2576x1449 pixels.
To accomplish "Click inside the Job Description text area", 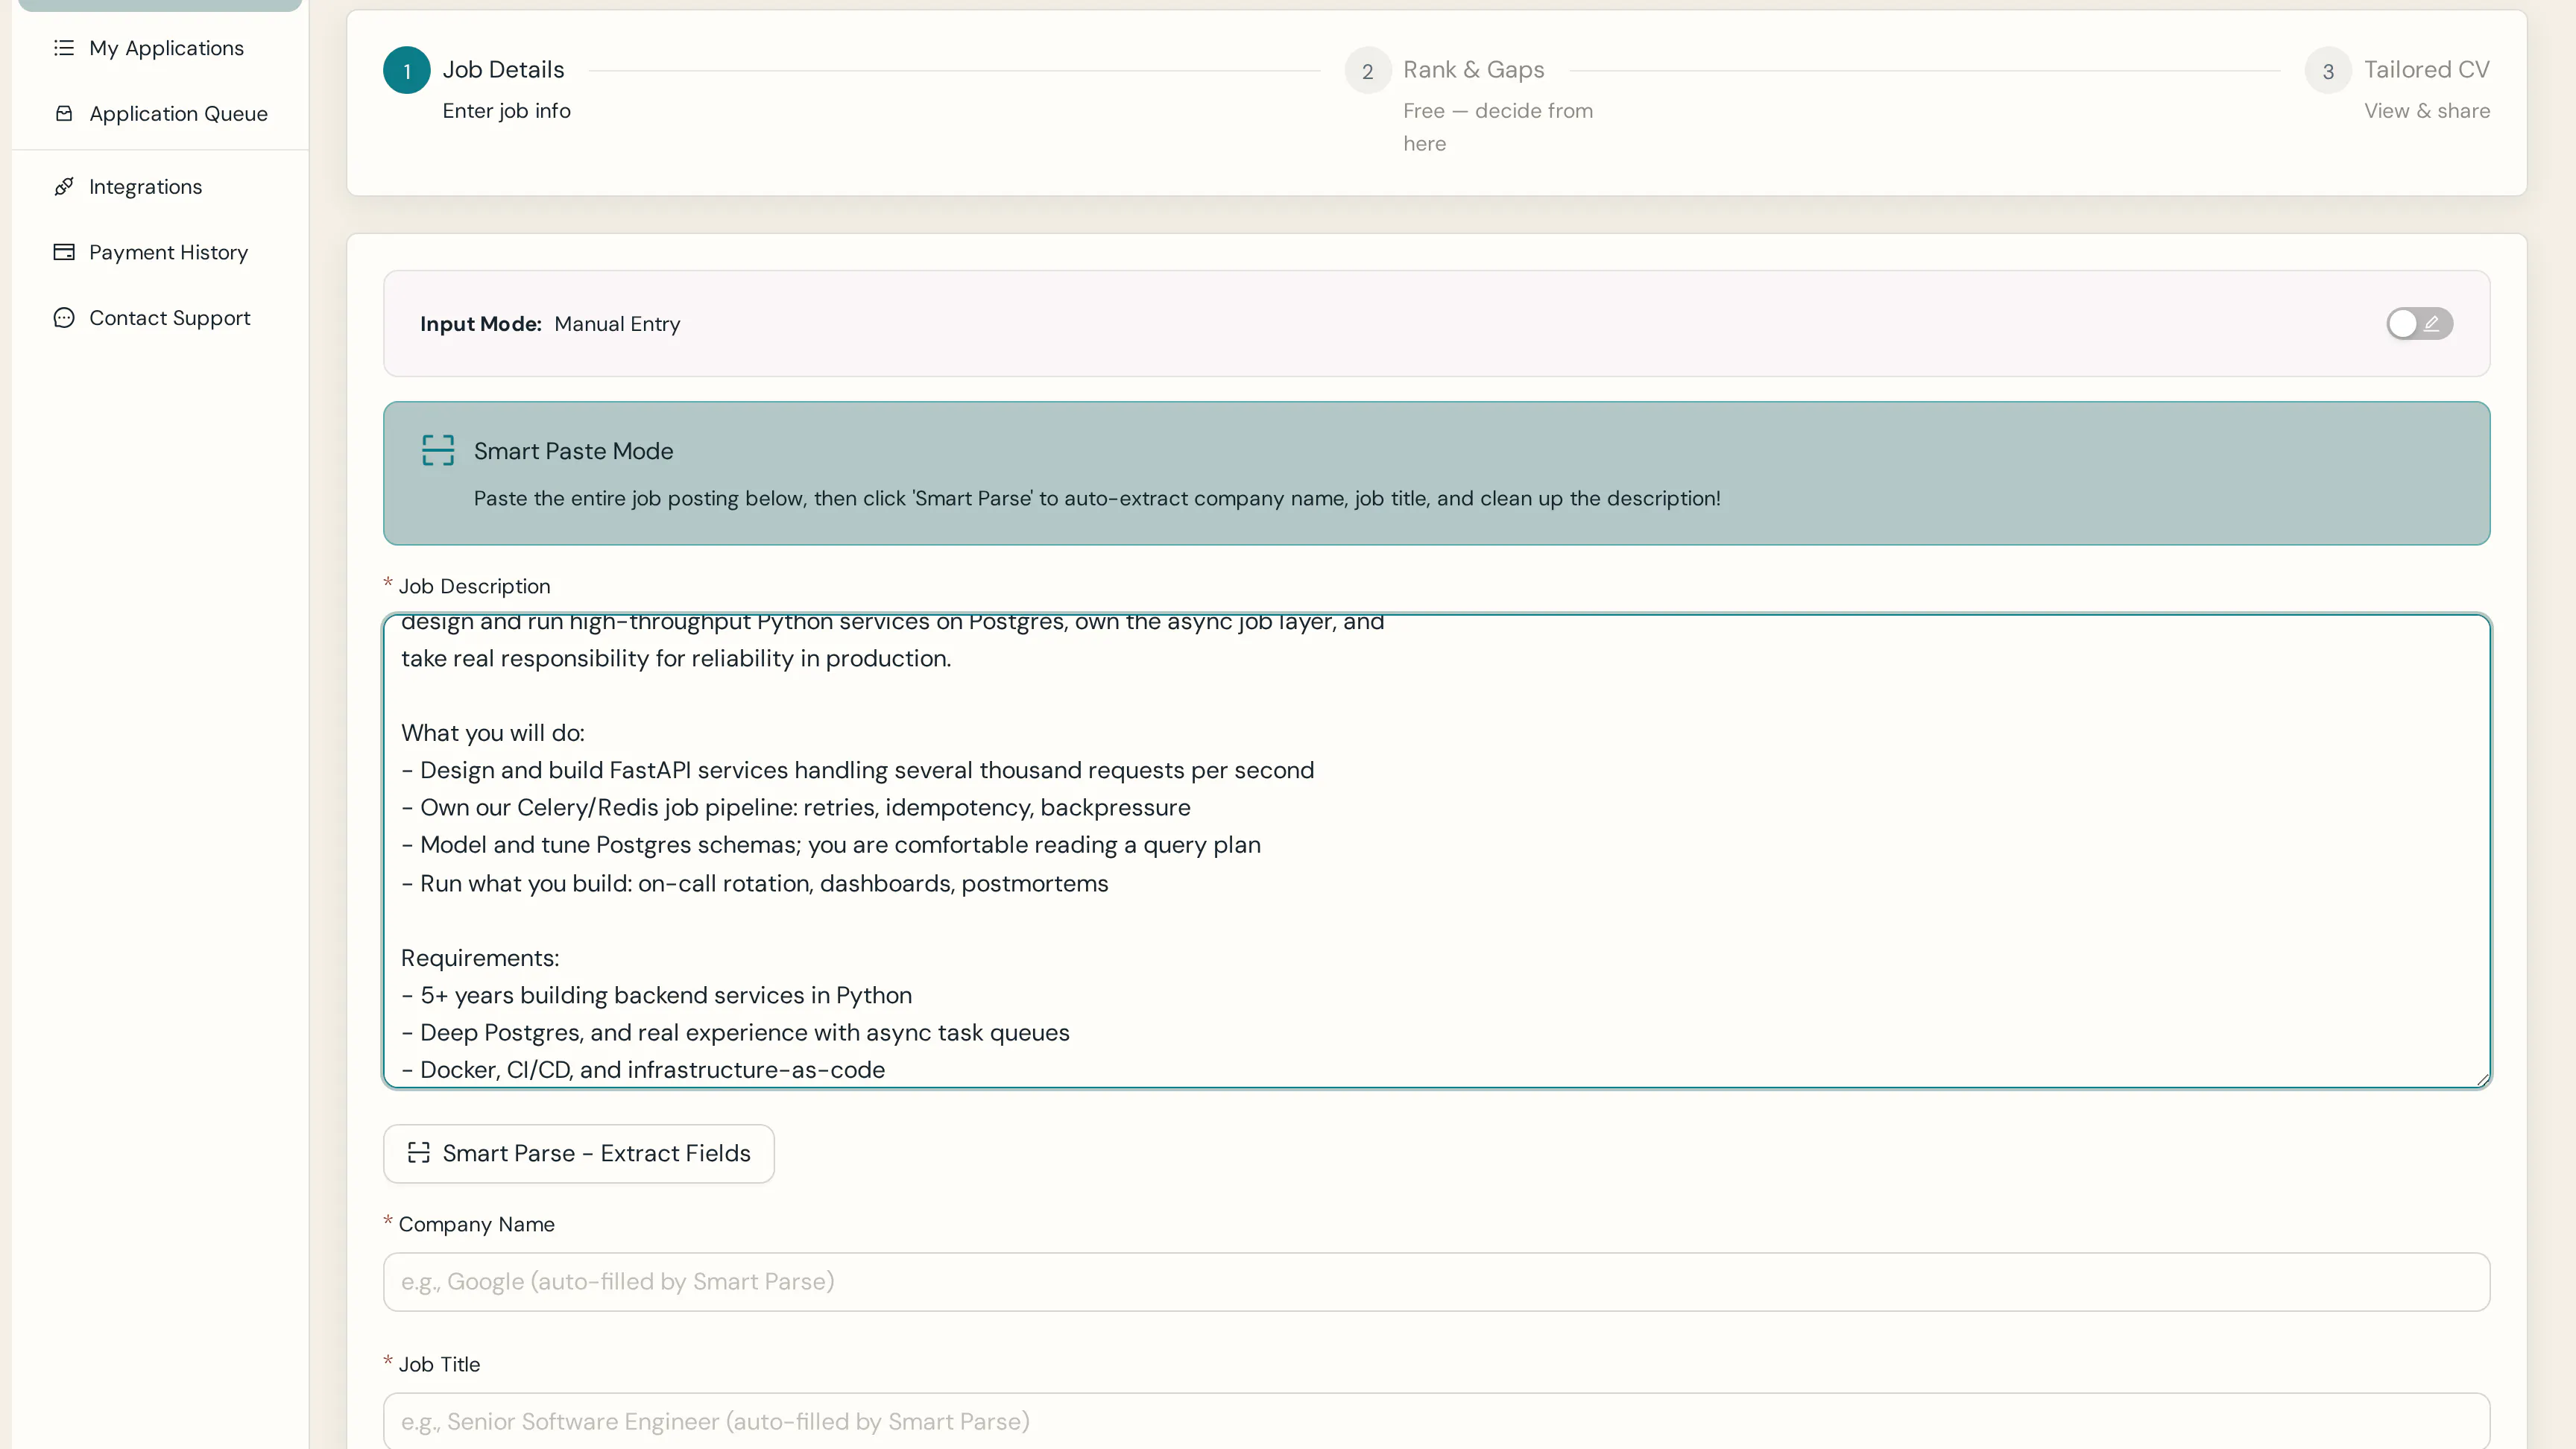I will point(1436,851).
